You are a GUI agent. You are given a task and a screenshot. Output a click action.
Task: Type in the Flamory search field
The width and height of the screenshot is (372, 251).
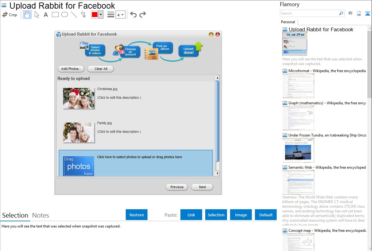pos(309,13)
